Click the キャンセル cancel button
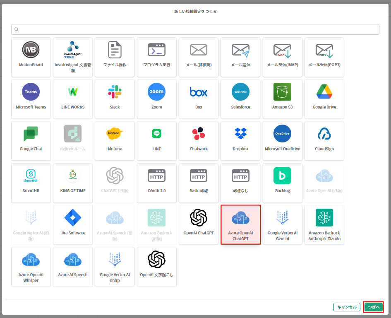Screen dimensions: 391x318 pyautogui.click(x=347, y=307)
